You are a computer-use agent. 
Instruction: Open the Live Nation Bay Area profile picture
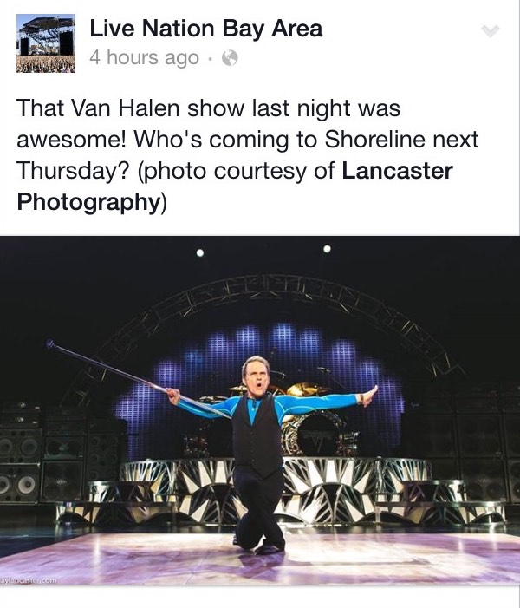pyautogui.click(x=46, y=43)
